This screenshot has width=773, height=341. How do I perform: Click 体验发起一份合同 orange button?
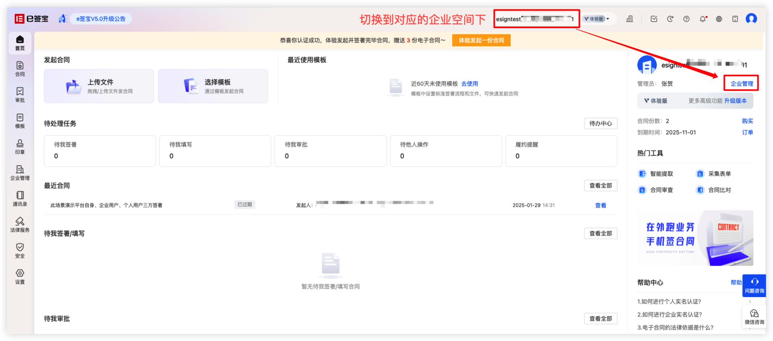point(482,40)
